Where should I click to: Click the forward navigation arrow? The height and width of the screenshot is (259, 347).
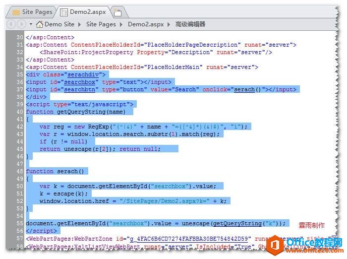tap(21, 24)
